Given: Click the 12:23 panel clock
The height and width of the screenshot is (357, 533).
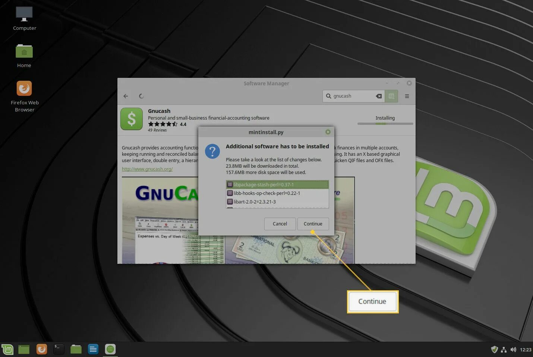Looking at the screenshot, I should point(526,350).
